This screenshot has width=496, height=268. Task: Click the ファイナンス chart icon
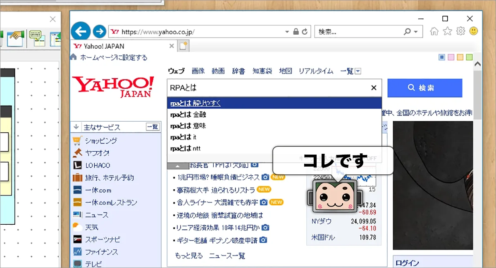click(x=77, y=252)
